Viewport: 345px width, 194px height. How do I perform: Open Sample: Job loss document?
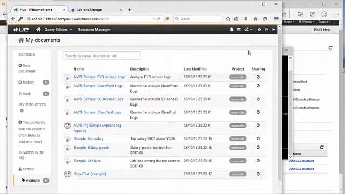pos(87,161)
